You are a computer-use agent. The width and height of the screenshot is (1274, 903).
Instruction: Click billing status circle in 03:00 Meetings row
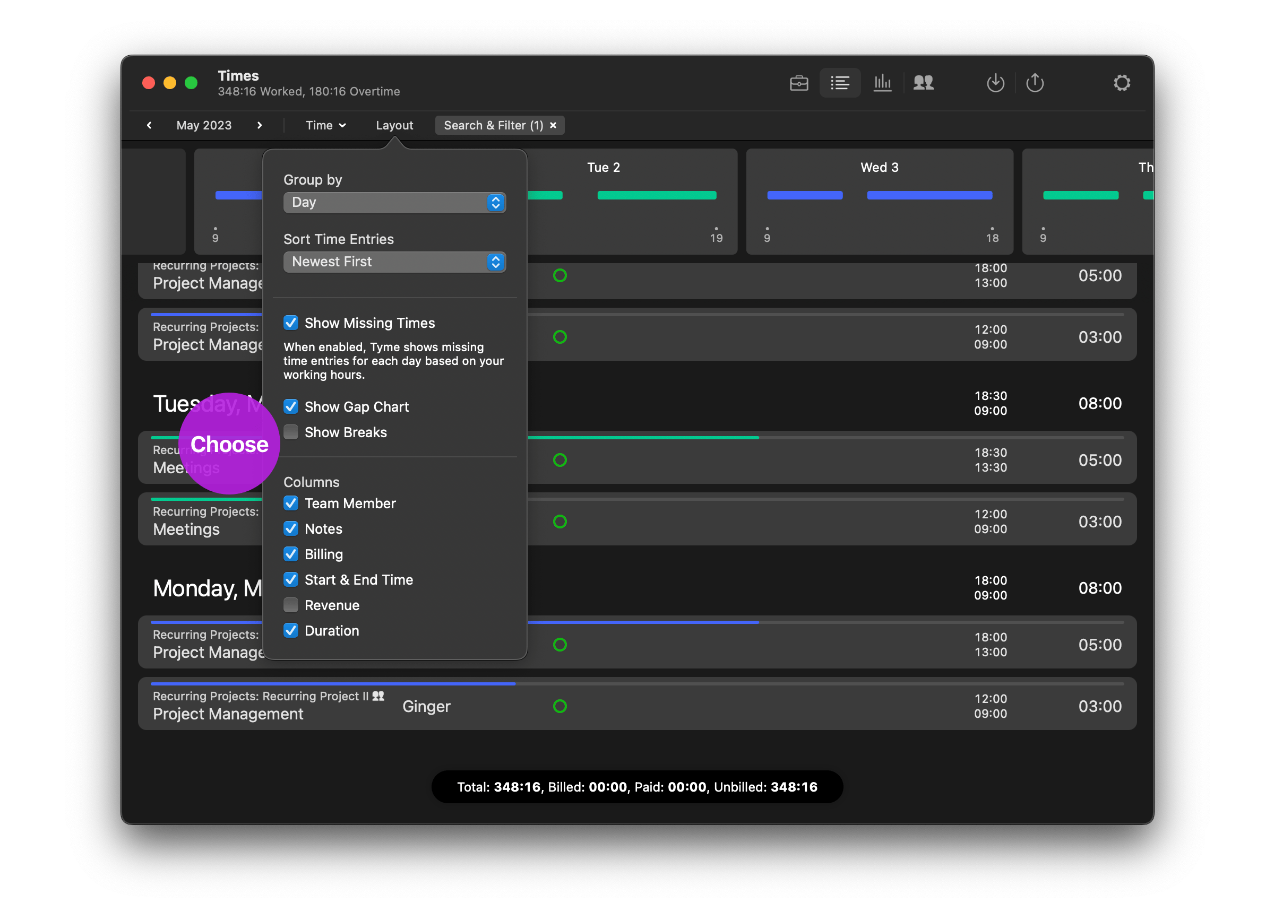click(x=559, y=522)
